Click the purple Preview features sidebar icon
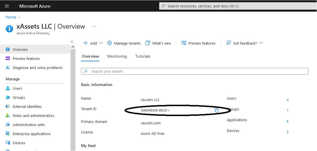Image resolution: width=317 pixels, height=151 pixels. pos(8,58)
